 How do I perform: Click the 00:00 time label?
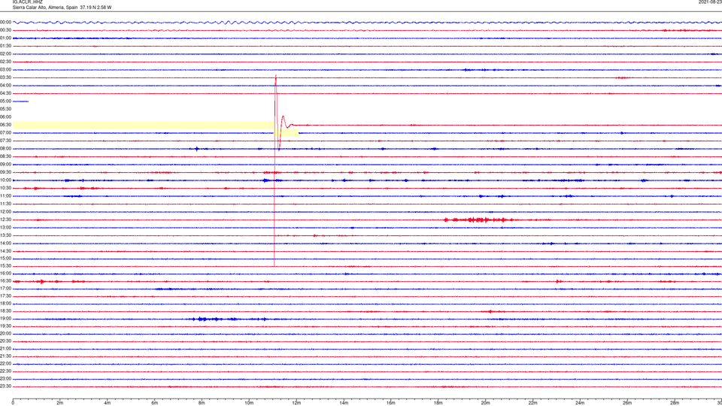(5, 22)
